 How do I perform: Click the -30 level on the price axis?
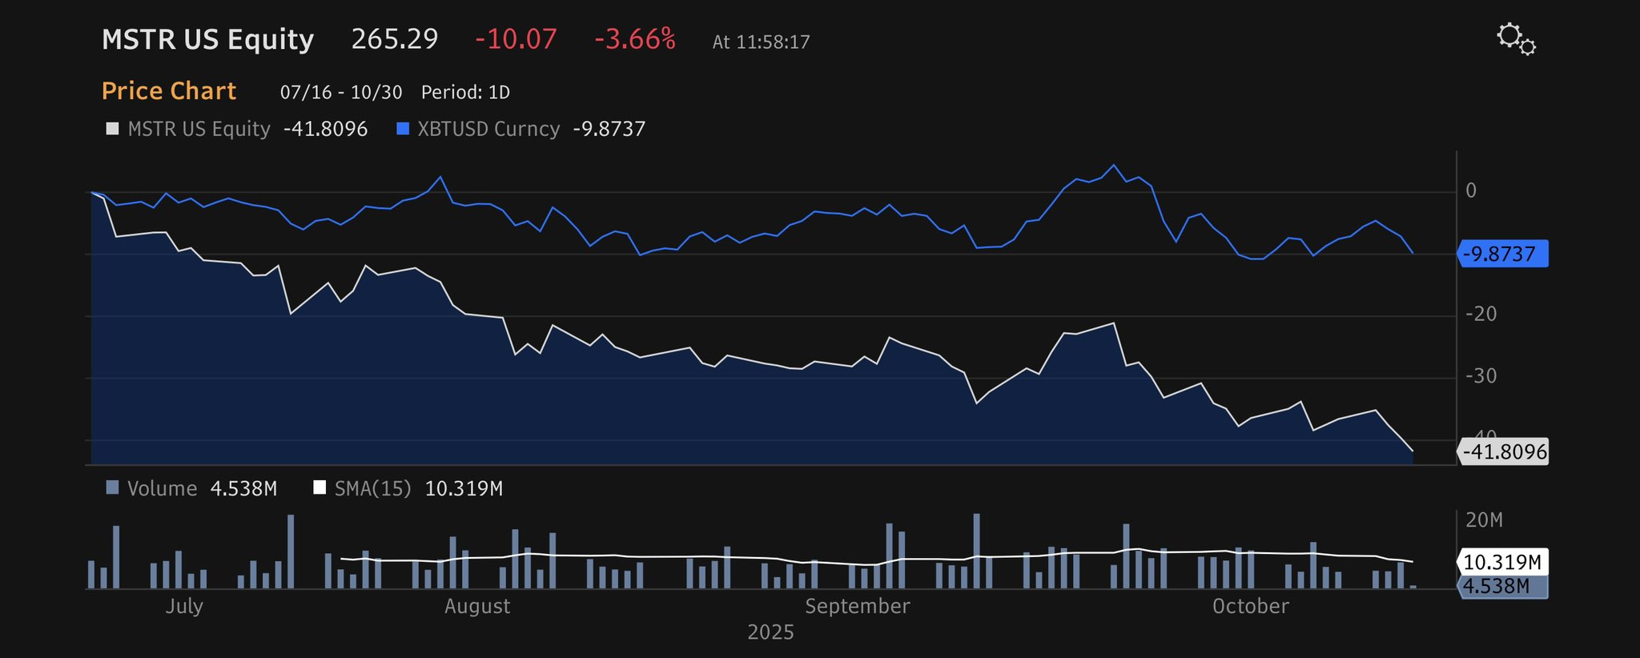(1481, 375)
